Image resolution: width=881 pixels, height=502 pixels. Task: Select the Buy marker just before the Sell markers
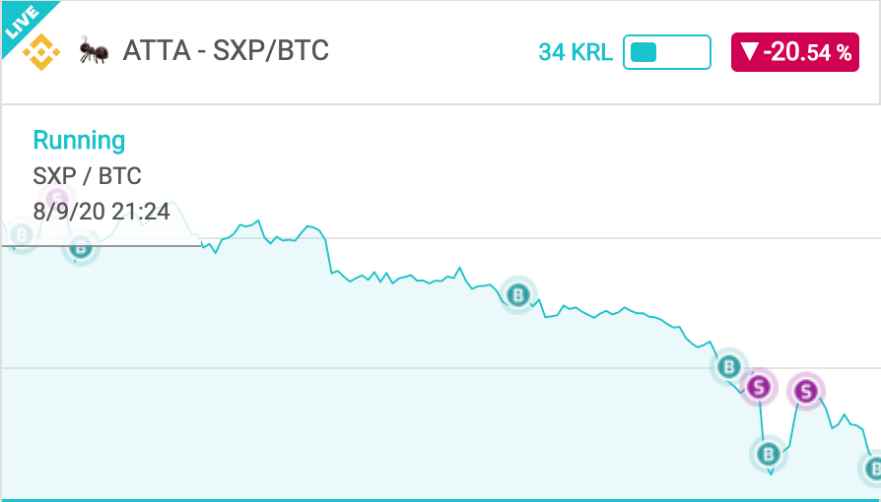pyautogui.click(x=728, y=367)
